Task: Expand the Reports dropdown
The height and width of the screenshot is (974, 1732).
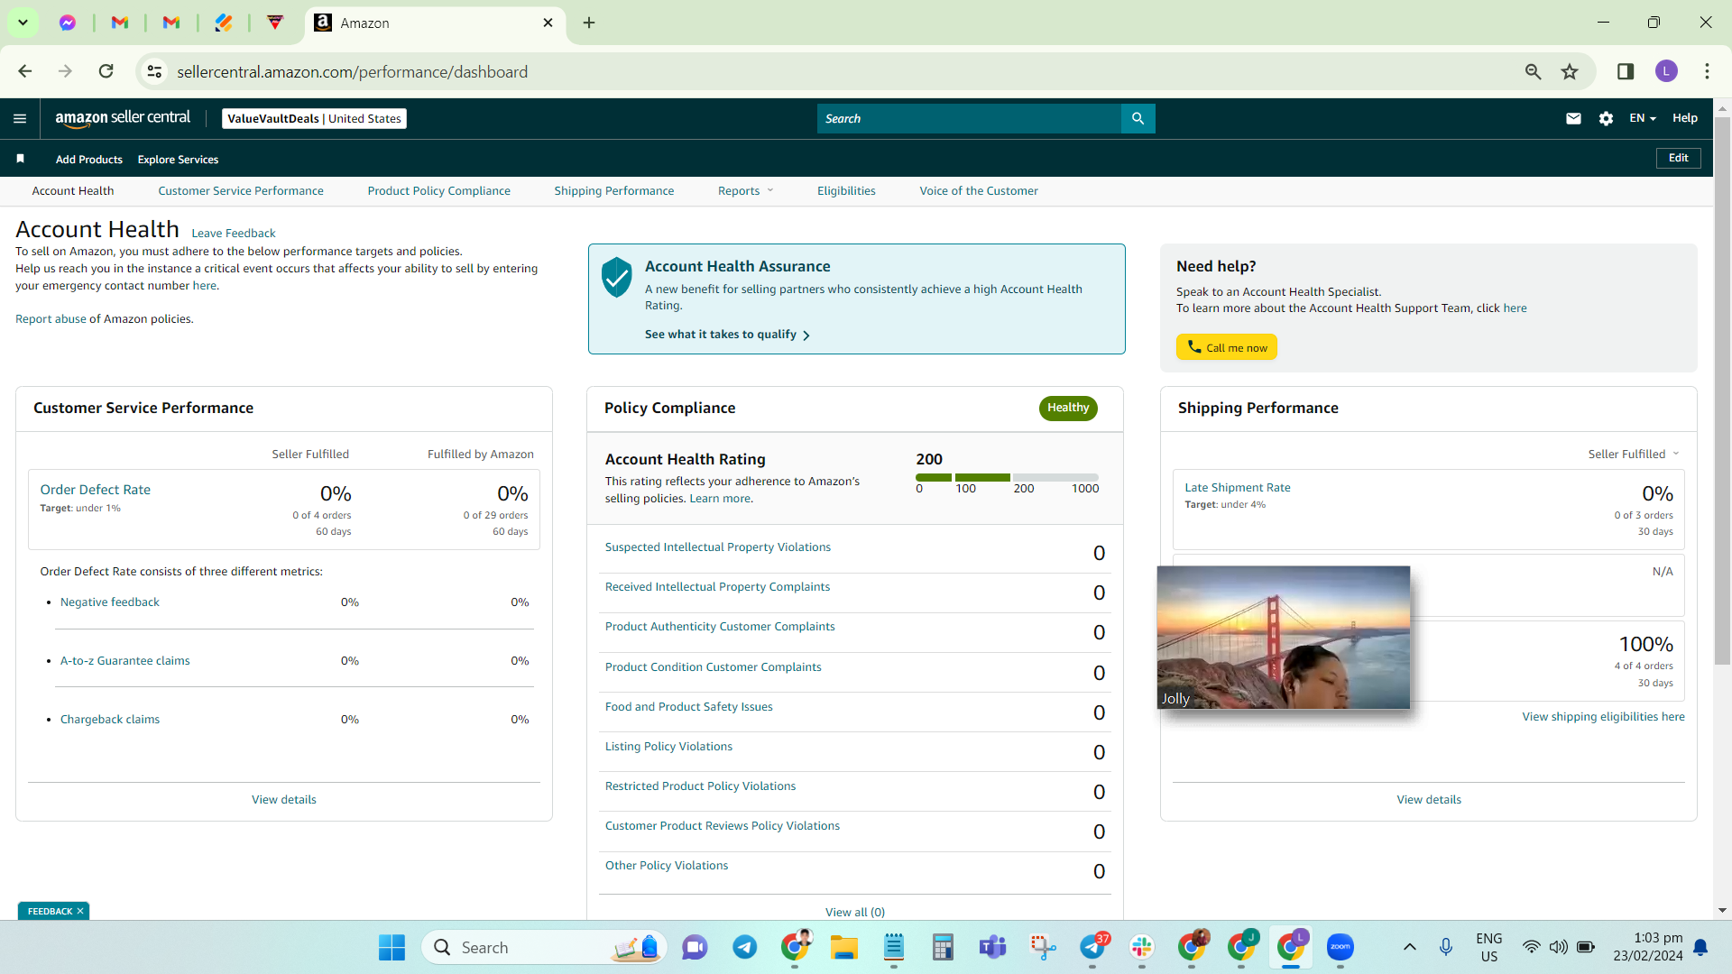Action: pos(746,190)
